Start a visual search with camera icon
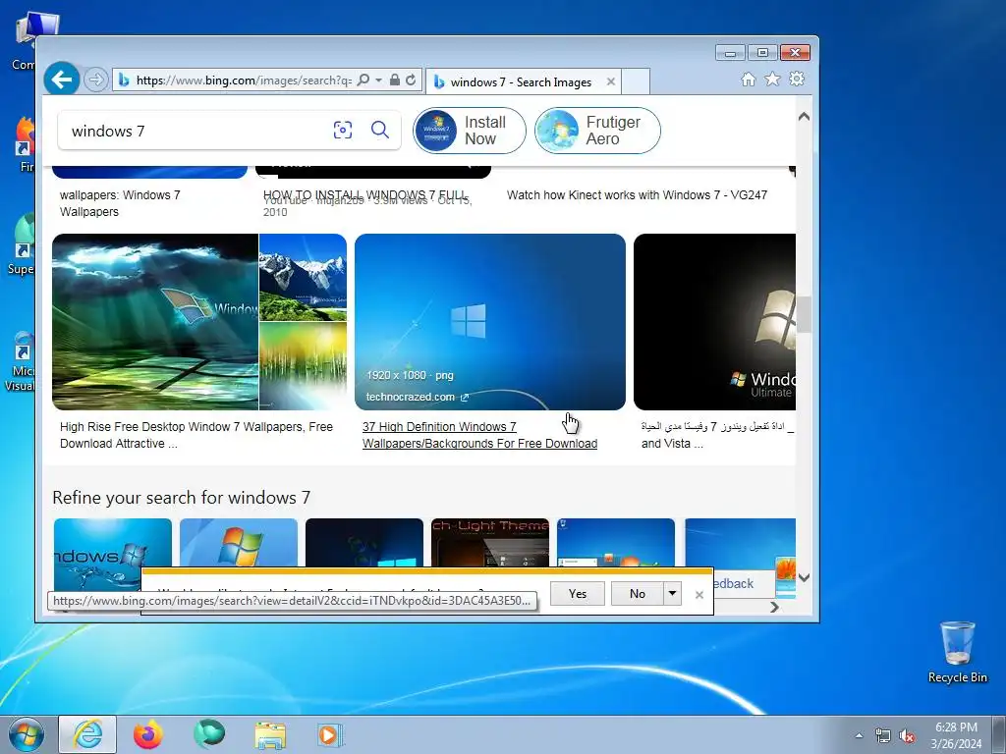Image resolution: width=1006 pixels, height=754 pixels. tap(343, 131)
